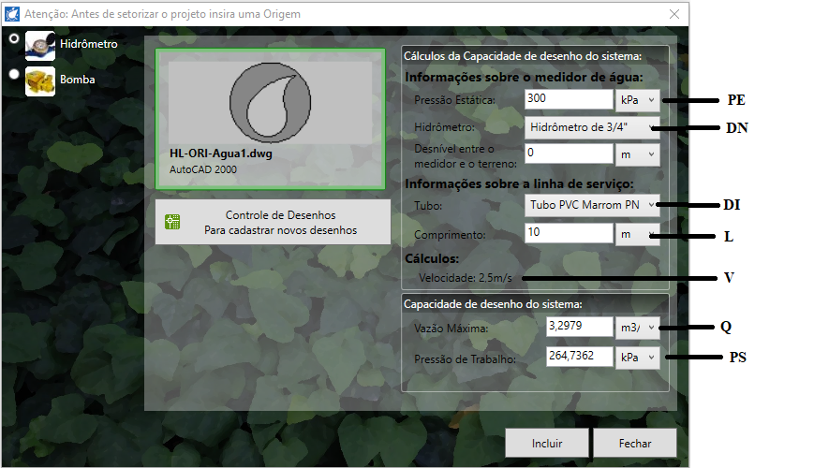The height and width of the screenshot is (468, 814).
Task: Expand the Hidrômetro de 3/4" dropdown
Action: coord(591,127)
